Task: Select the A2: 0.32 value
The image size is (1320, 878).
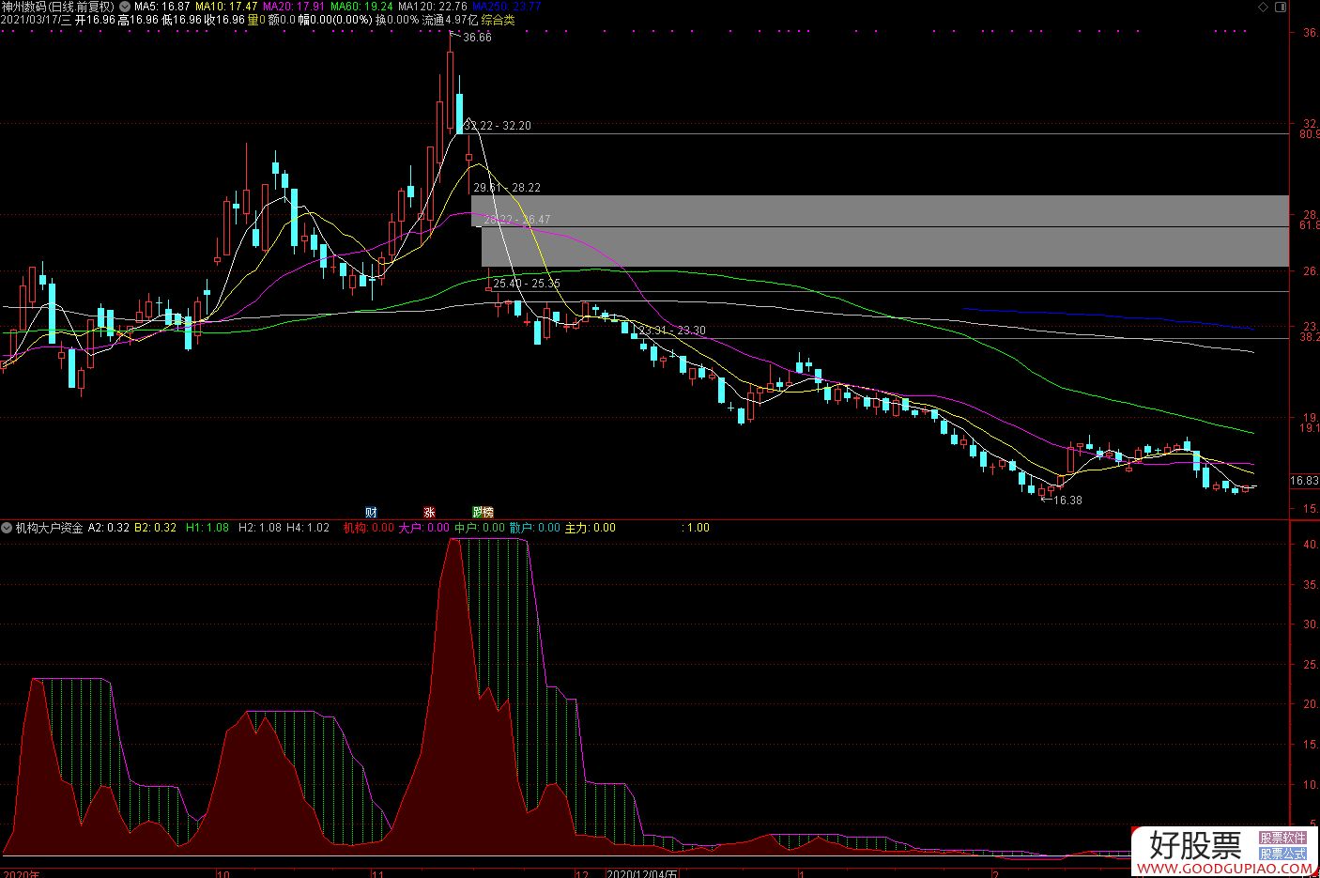Action: coord(109,528)
